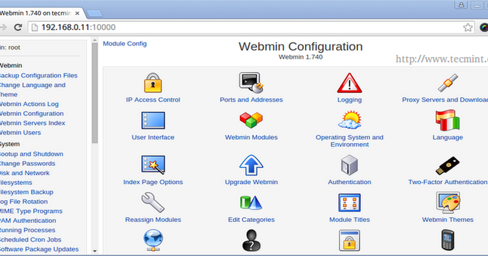Open the Module Config link
Viewport: 488px width, 256px height.
click(124, 44)
